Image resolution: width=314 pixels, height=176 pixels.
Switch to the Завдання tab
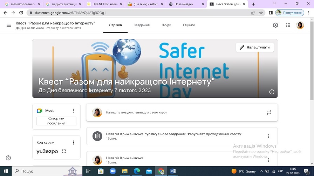(142, 25)
